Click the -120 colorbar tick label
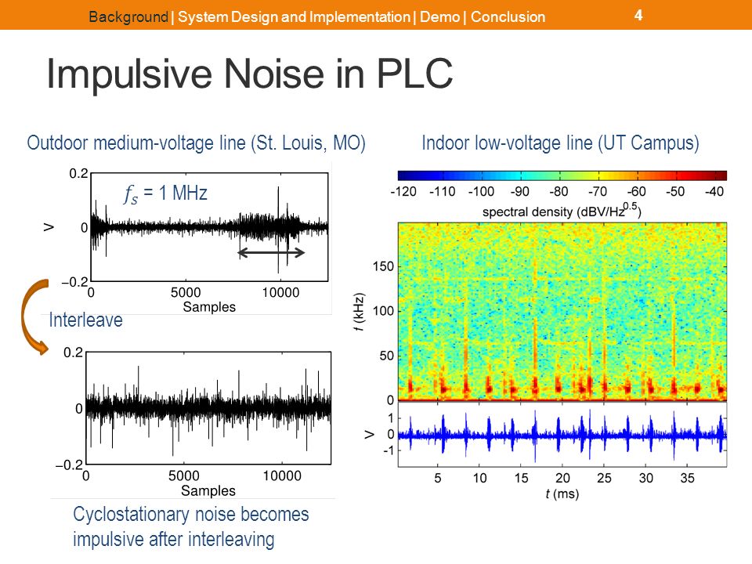752x564 pixels. [403, 191]
